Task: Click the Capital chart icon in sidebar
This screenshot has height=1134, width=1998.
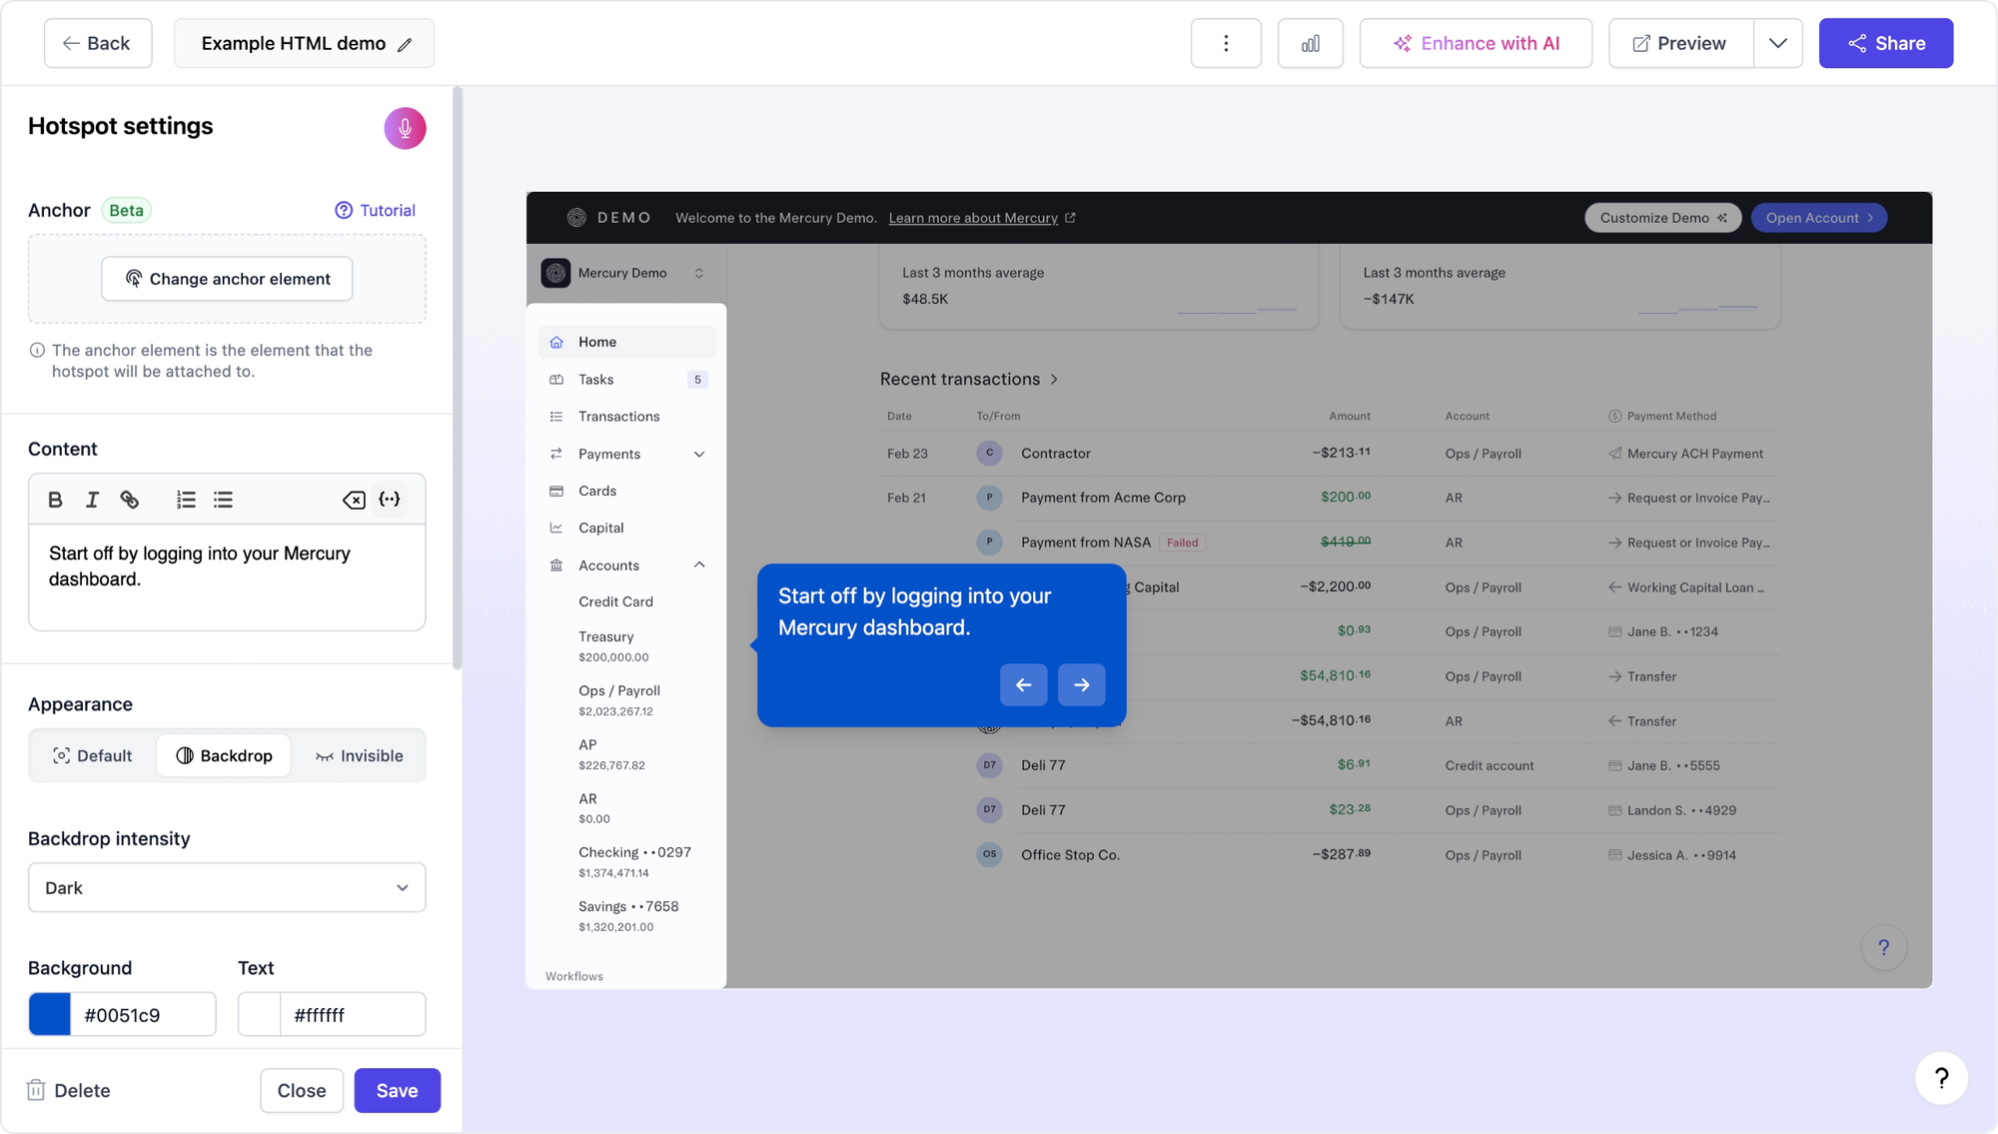Action: [x=556, y=528]
